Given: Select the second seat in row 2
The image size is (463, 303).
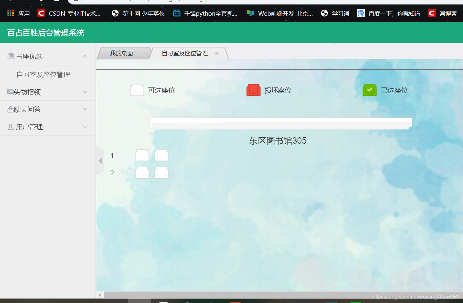Looking at the screenshot, I should (x=161, y=173).
